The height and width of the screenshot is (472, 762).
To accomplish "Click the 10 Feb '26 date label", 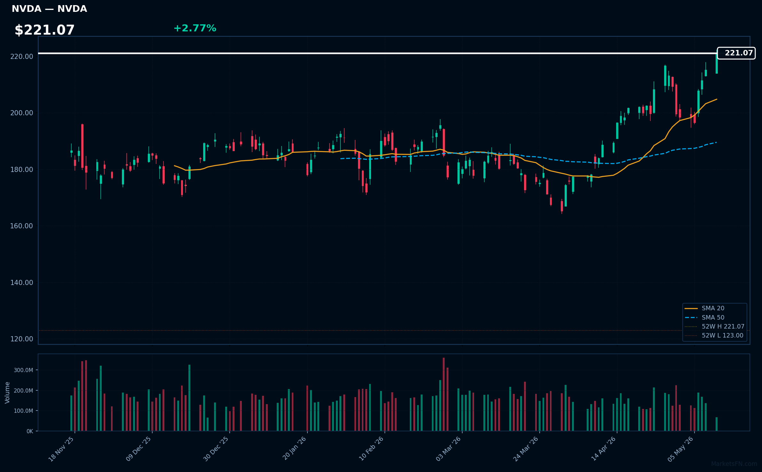I will (371, 449).
